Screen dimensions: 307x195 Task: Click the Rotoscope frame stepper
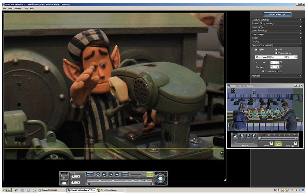295,144
